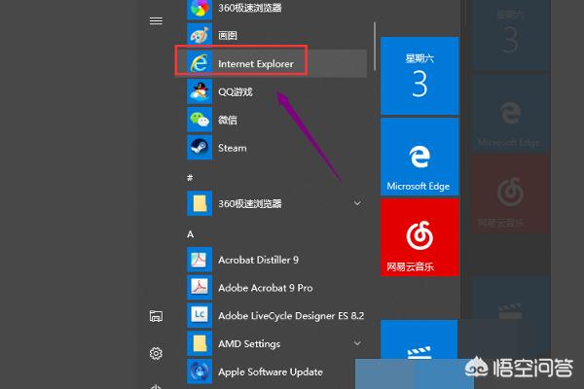Click the Adobe LiveCycle Designer ES 8.2 label
The image size is (584, 389).
pyautogui.click(x=291, y=316)
